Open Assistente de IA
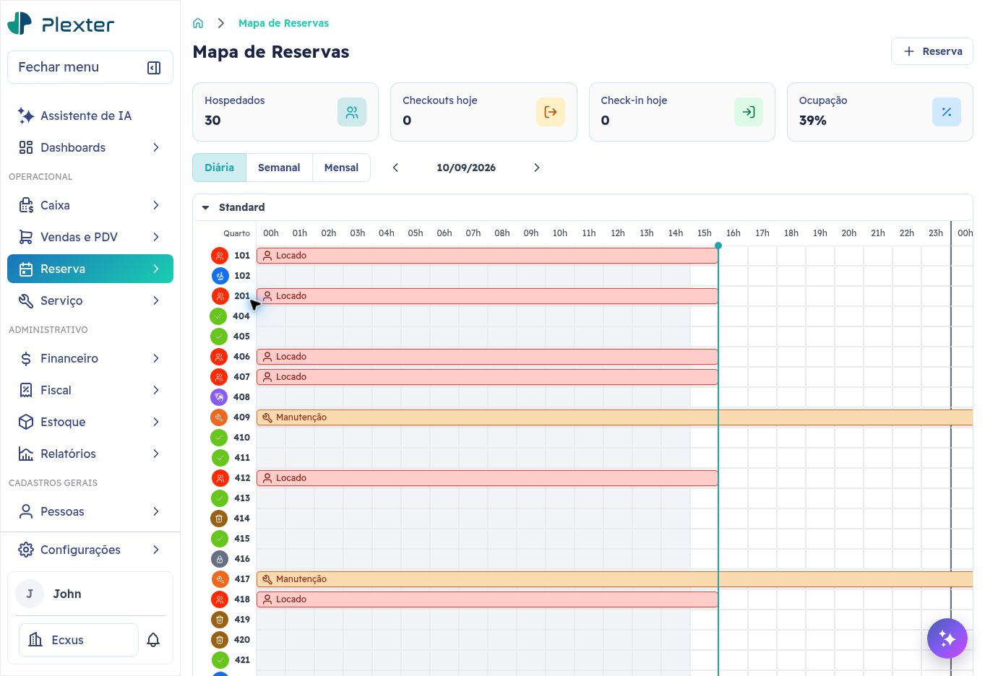The height and width of the screenshot is (676, 985). click(90, 116)
